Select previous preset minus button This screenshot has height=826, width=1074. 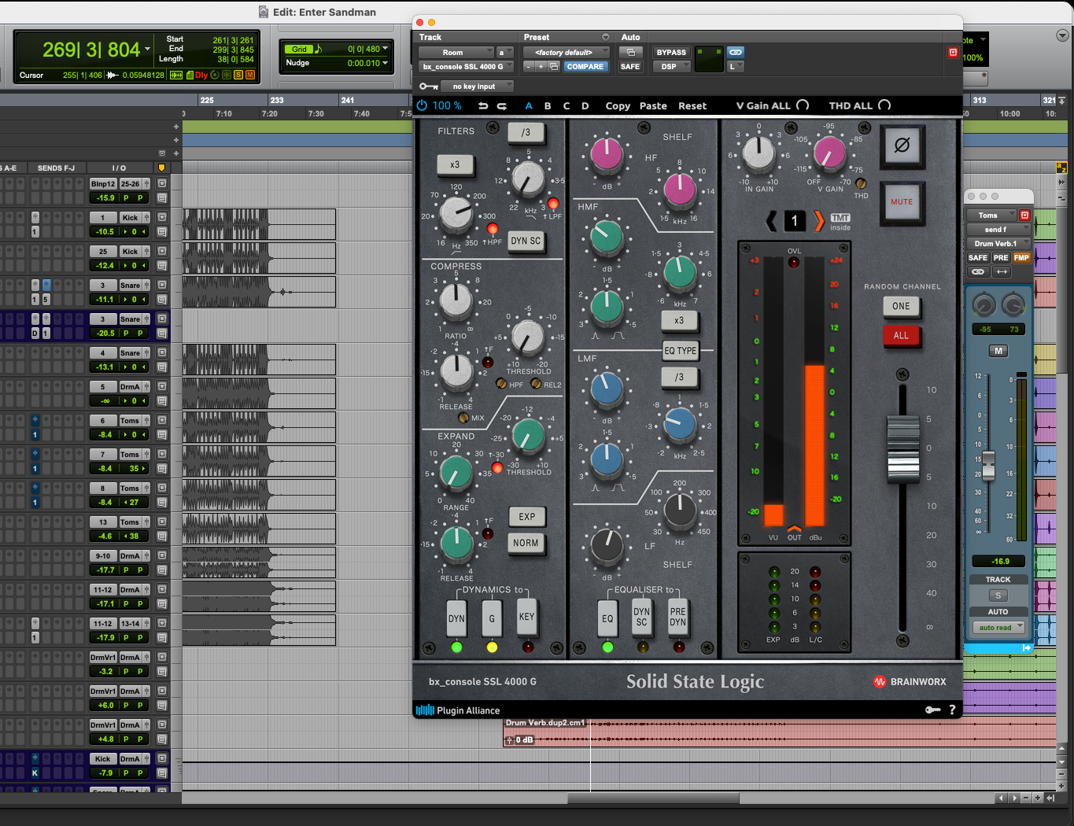click(529, 67)
